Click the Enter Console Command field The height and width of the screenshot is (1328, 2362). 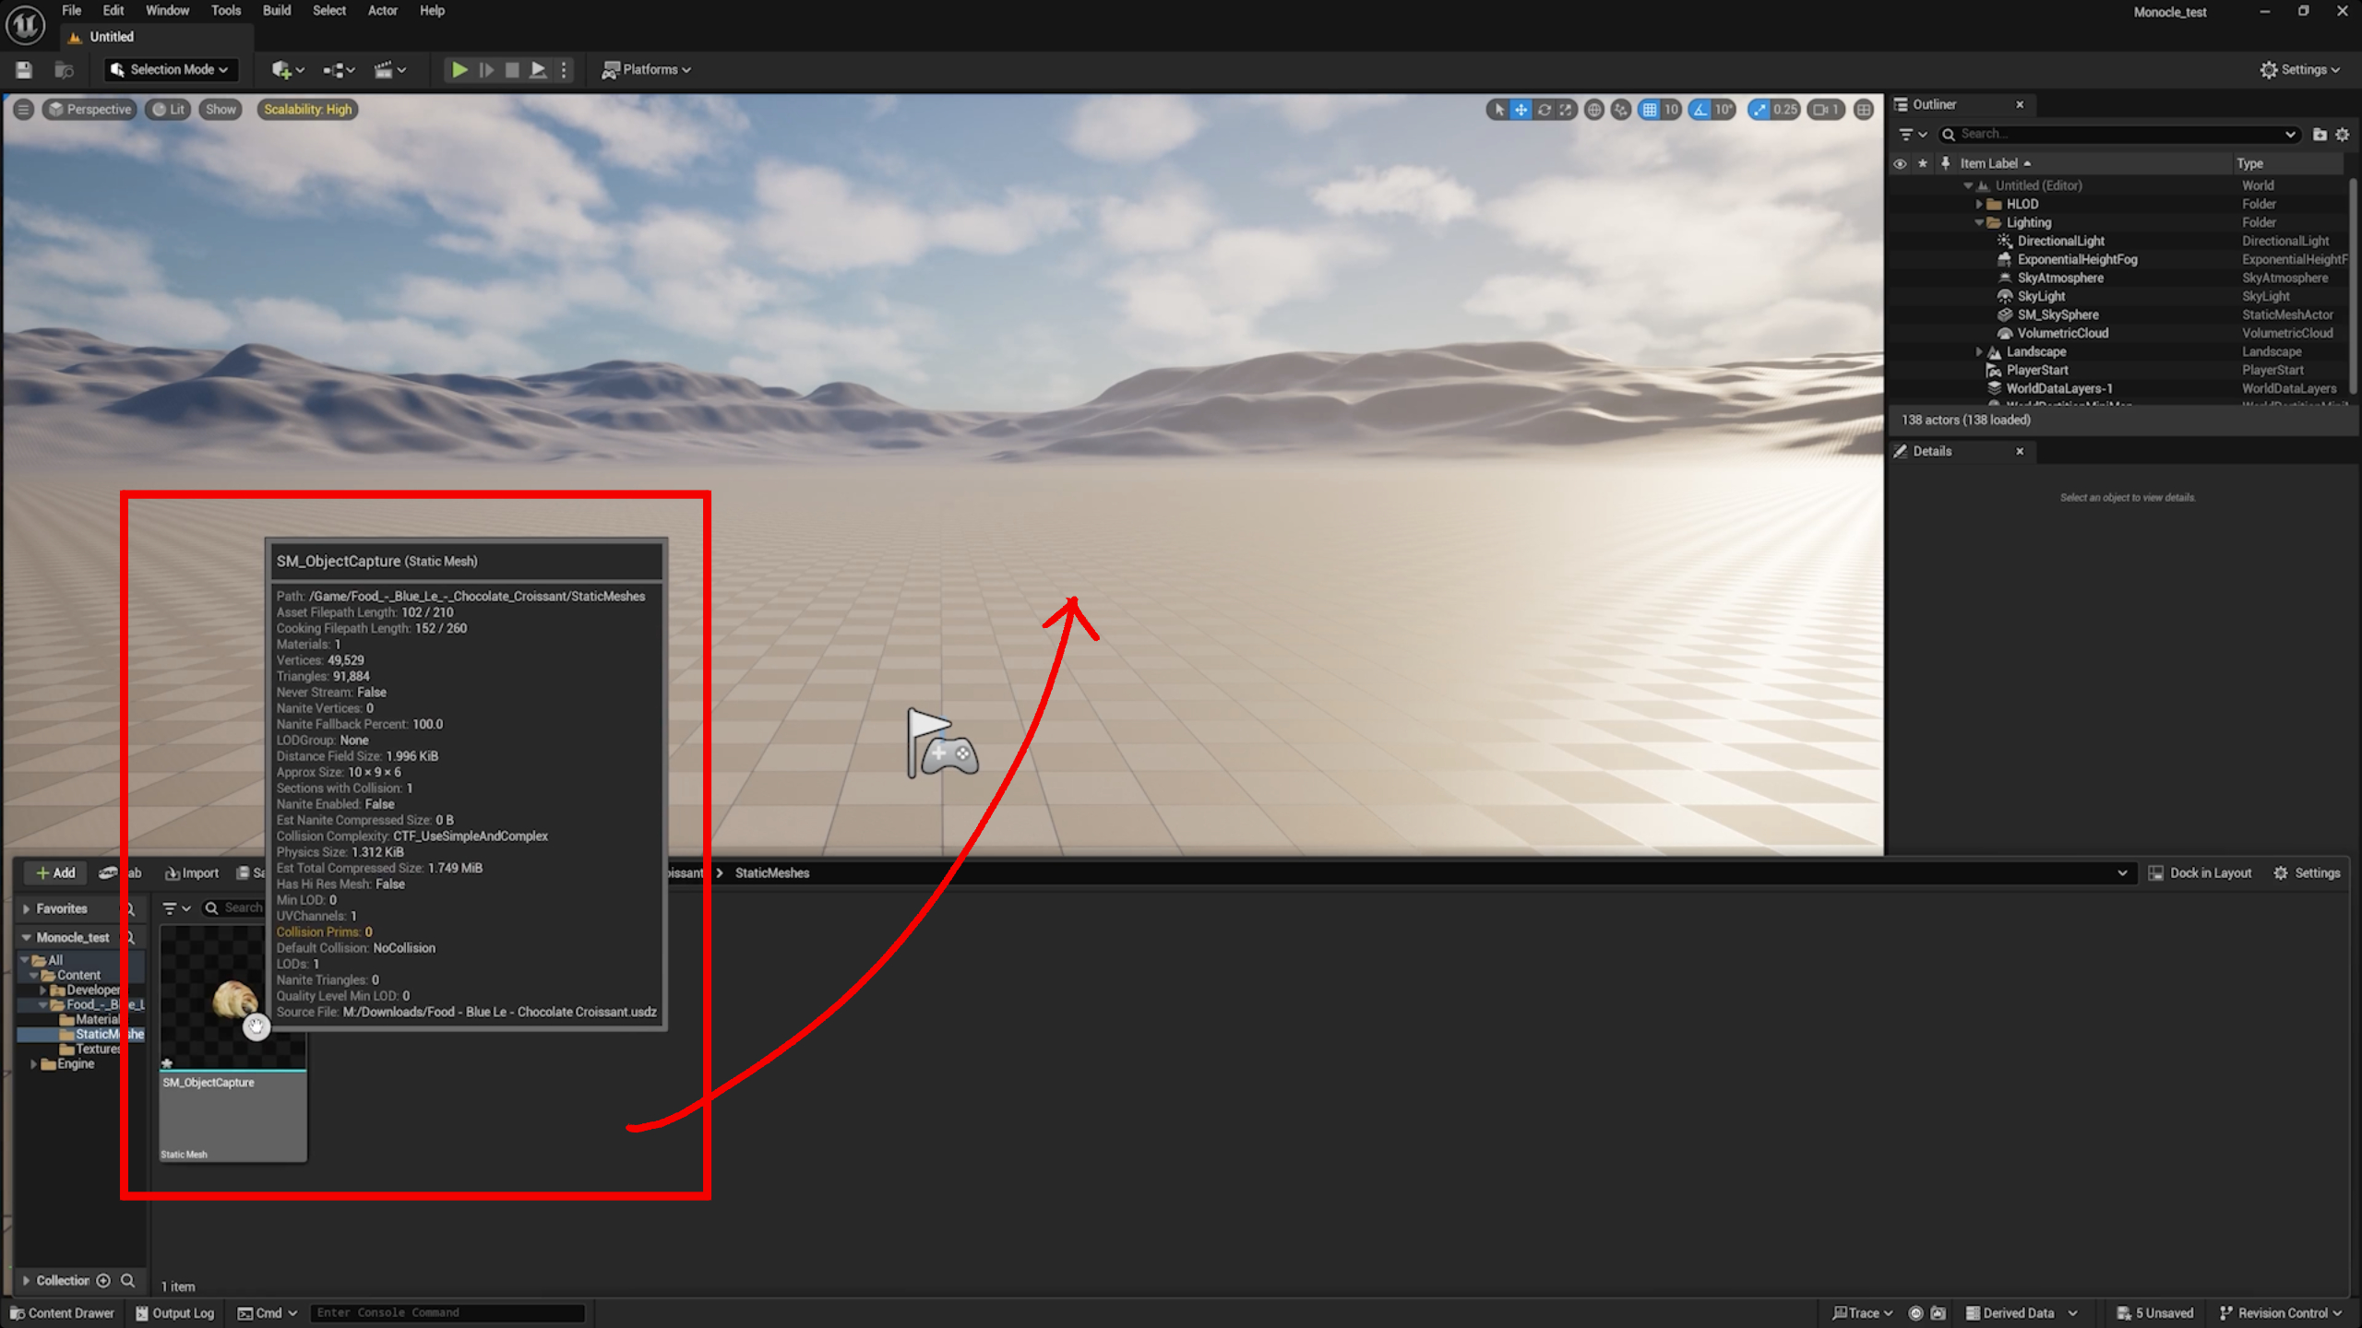pos(447,1312)
